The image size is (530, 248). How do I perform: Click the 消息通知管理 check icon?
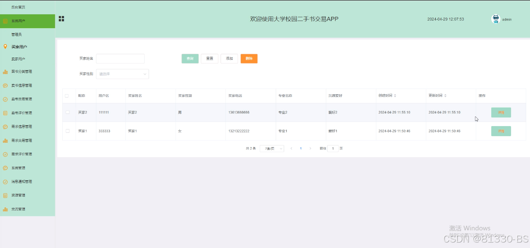pos(5,182)
